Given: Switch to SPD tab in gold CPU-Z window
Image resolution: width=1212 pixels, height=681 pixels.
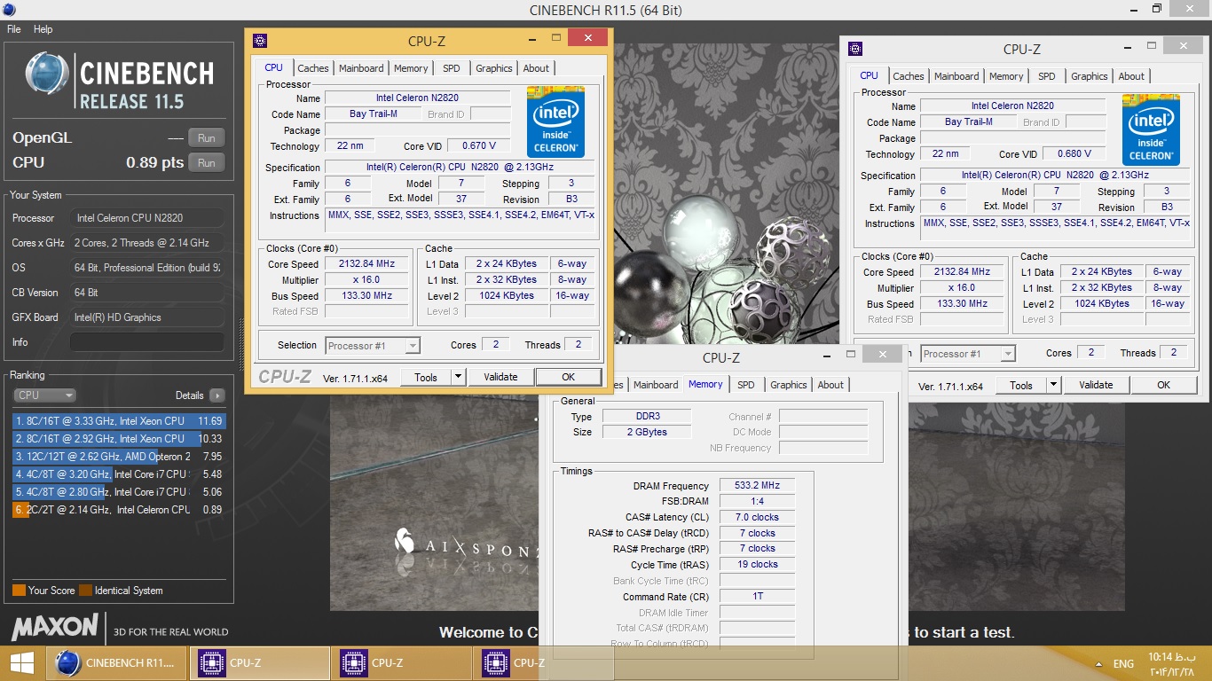Looking at the screenshot, I should [452, 68].
